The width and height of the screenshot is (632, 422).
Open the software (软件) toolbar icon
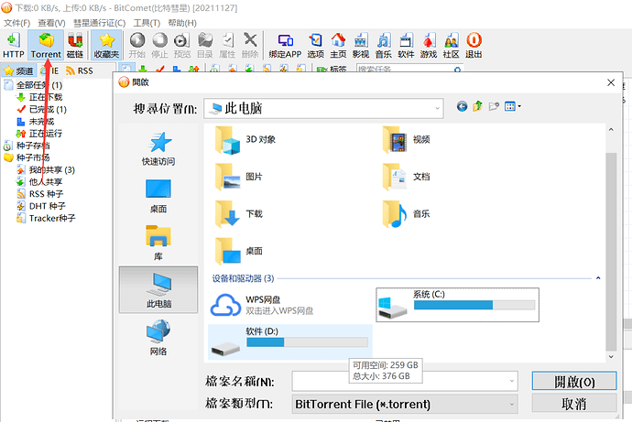click(406, 45)
